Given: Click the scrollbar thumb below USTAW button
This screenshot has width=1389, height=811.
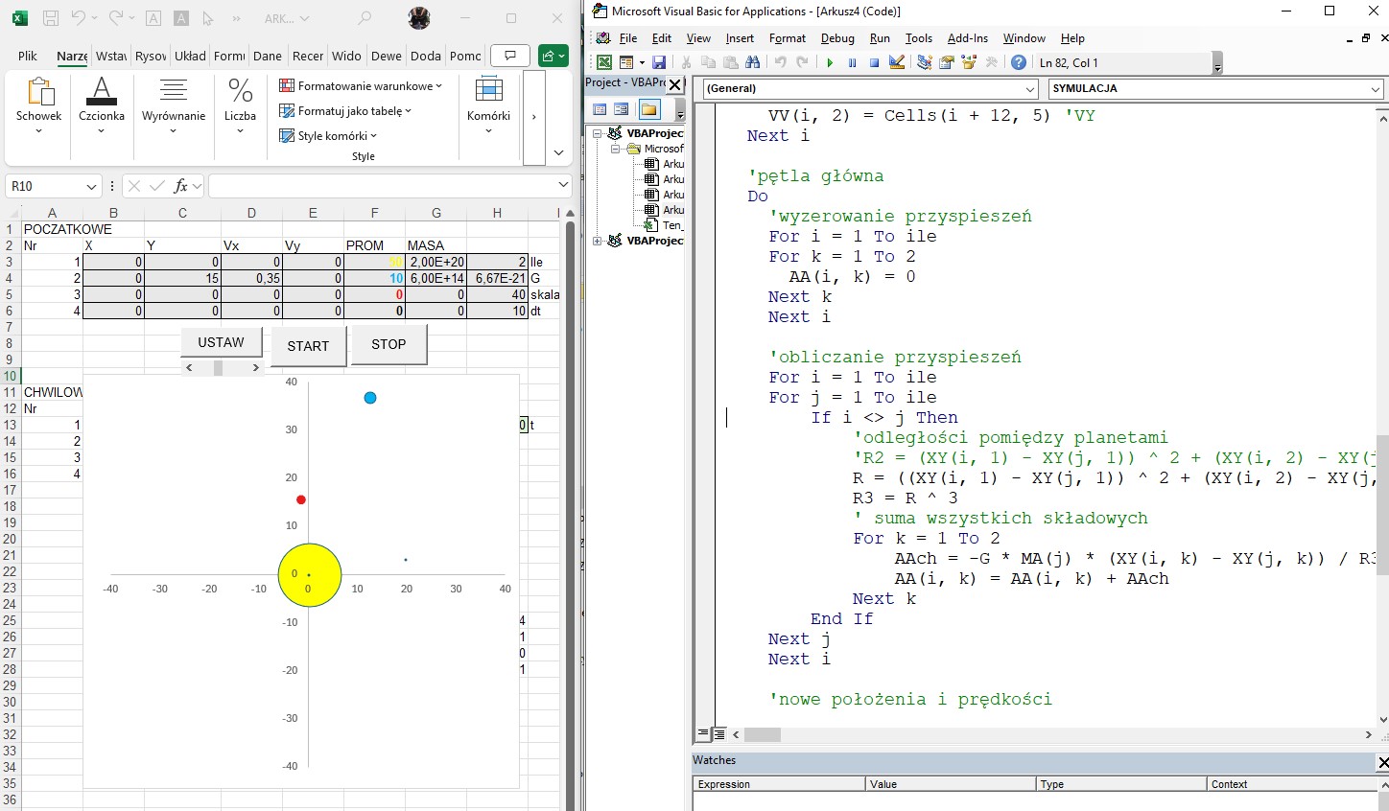Looking at the screenshot, I should [219, 368].
